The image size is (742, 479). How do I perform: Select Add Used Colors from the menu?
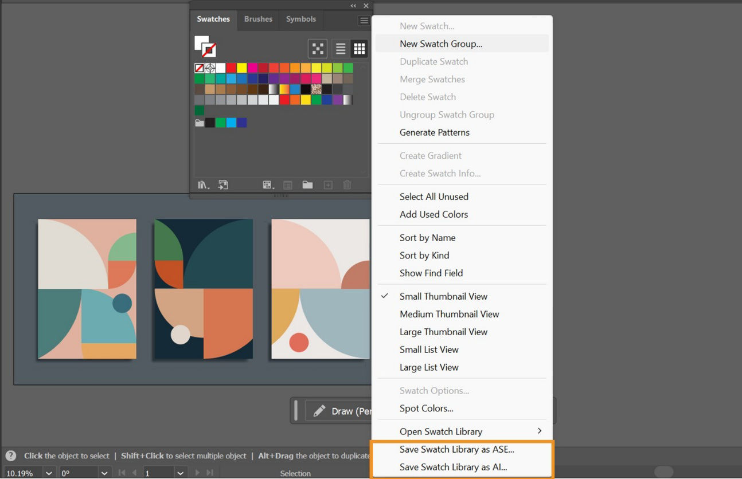point(434,214)
